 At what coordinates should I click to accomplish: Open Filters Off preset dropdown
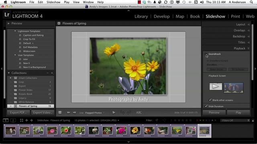[235, 120]
